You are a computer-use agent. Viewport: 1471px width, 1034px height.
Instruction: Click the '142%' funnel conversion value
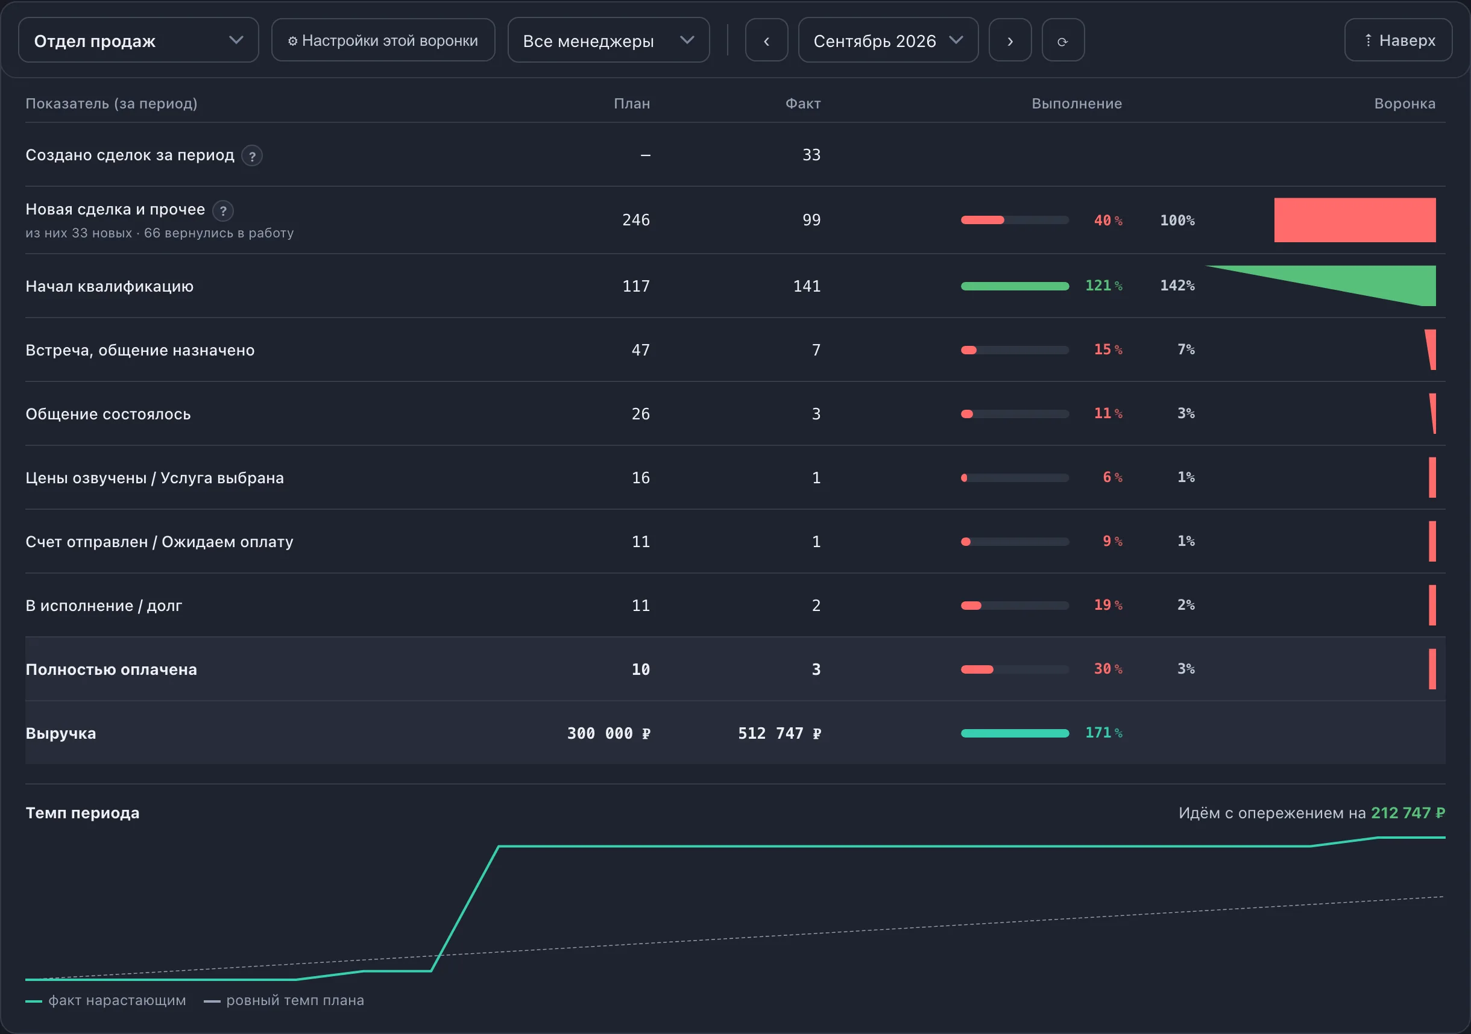pos(1177,286)
